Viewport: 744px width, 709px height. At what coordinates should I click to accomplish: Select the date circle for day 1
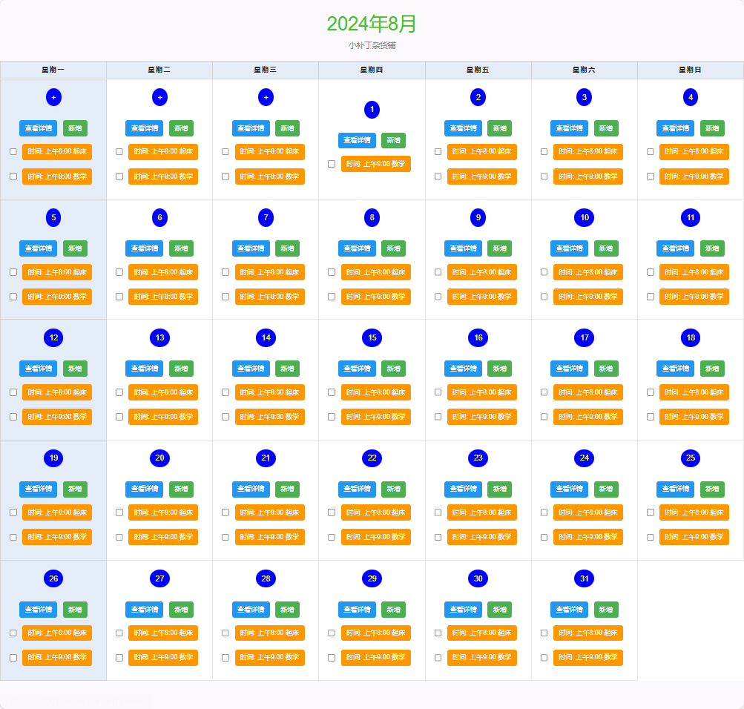coord(372,110)
